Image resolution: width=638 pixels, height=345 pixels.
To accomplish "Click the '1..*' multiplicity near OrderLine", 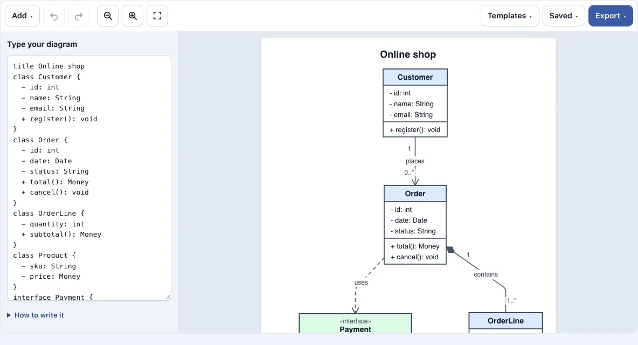I will click(511, 301).
